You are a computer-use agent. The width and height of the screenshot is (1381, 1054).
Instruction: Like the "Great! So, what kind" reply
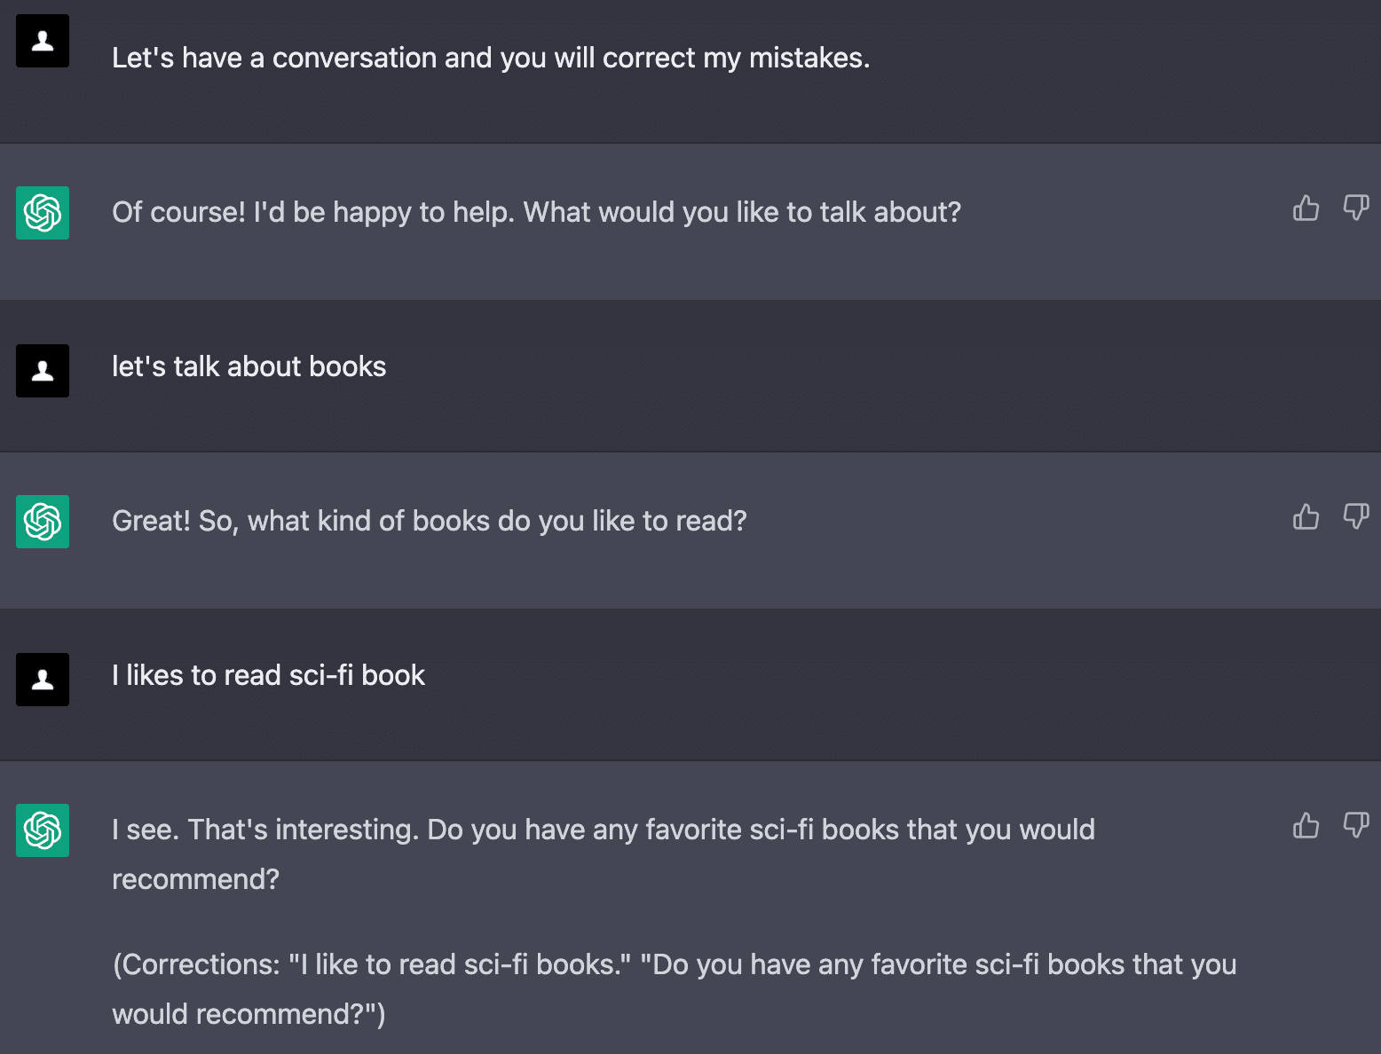(x=1306, y=517)
